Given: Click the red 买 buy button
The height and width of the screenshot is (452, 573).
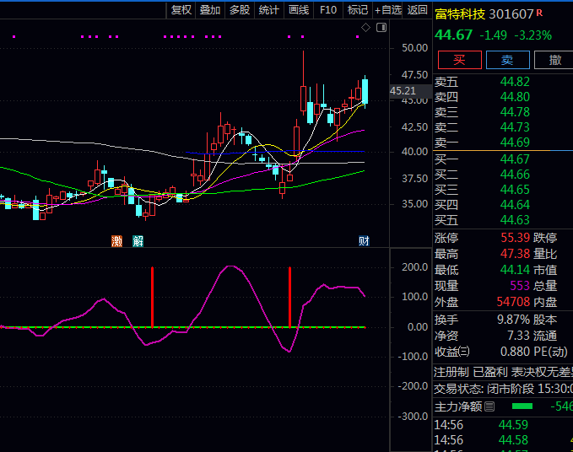Looking at the screenshot, I should [458, 60].
